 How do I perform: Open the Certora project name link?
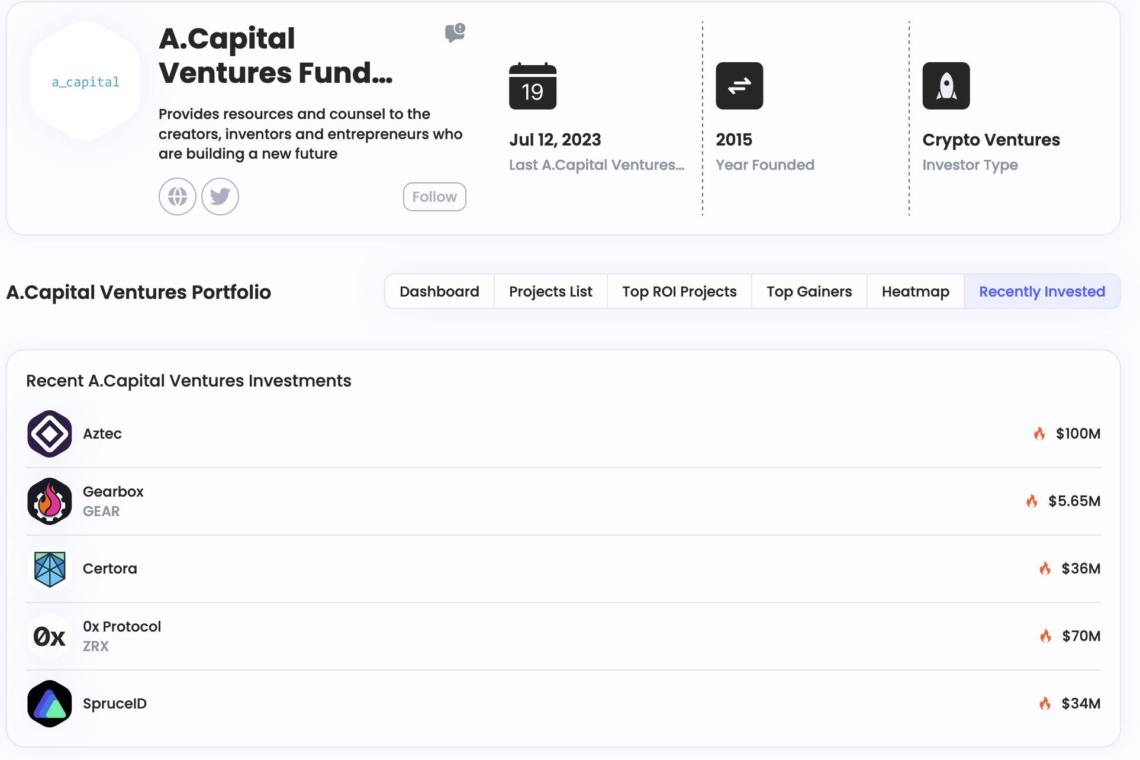tap(110, 569)
